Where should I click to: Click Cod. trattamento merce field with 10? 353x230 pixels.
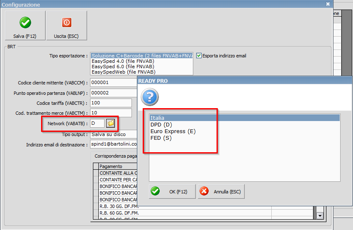(x=111, y=113)
